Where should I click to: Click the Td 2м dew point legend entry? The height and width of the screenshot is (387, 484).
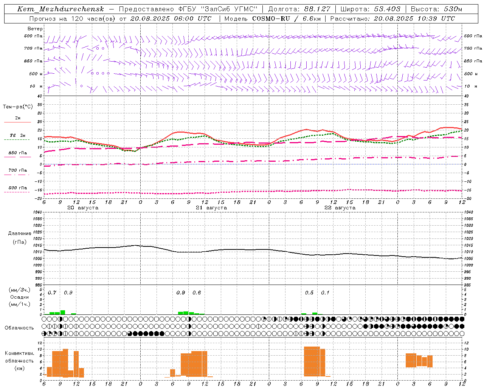[x=18, y=135]
